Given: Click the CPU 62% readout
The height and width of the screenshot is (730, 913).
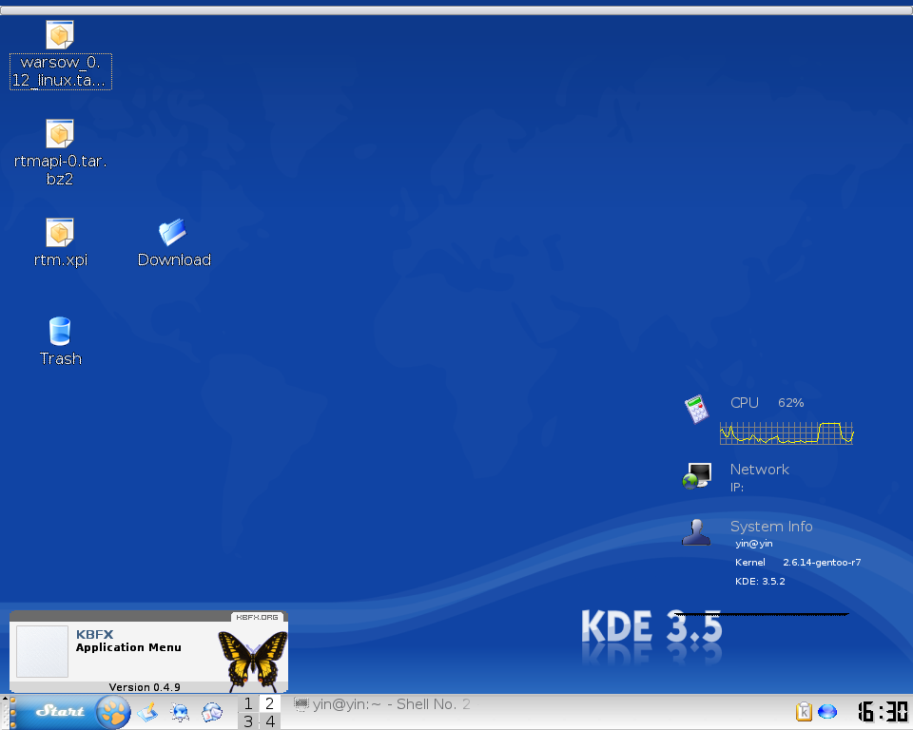Looking at the screenshot, I should click(767, 403).
